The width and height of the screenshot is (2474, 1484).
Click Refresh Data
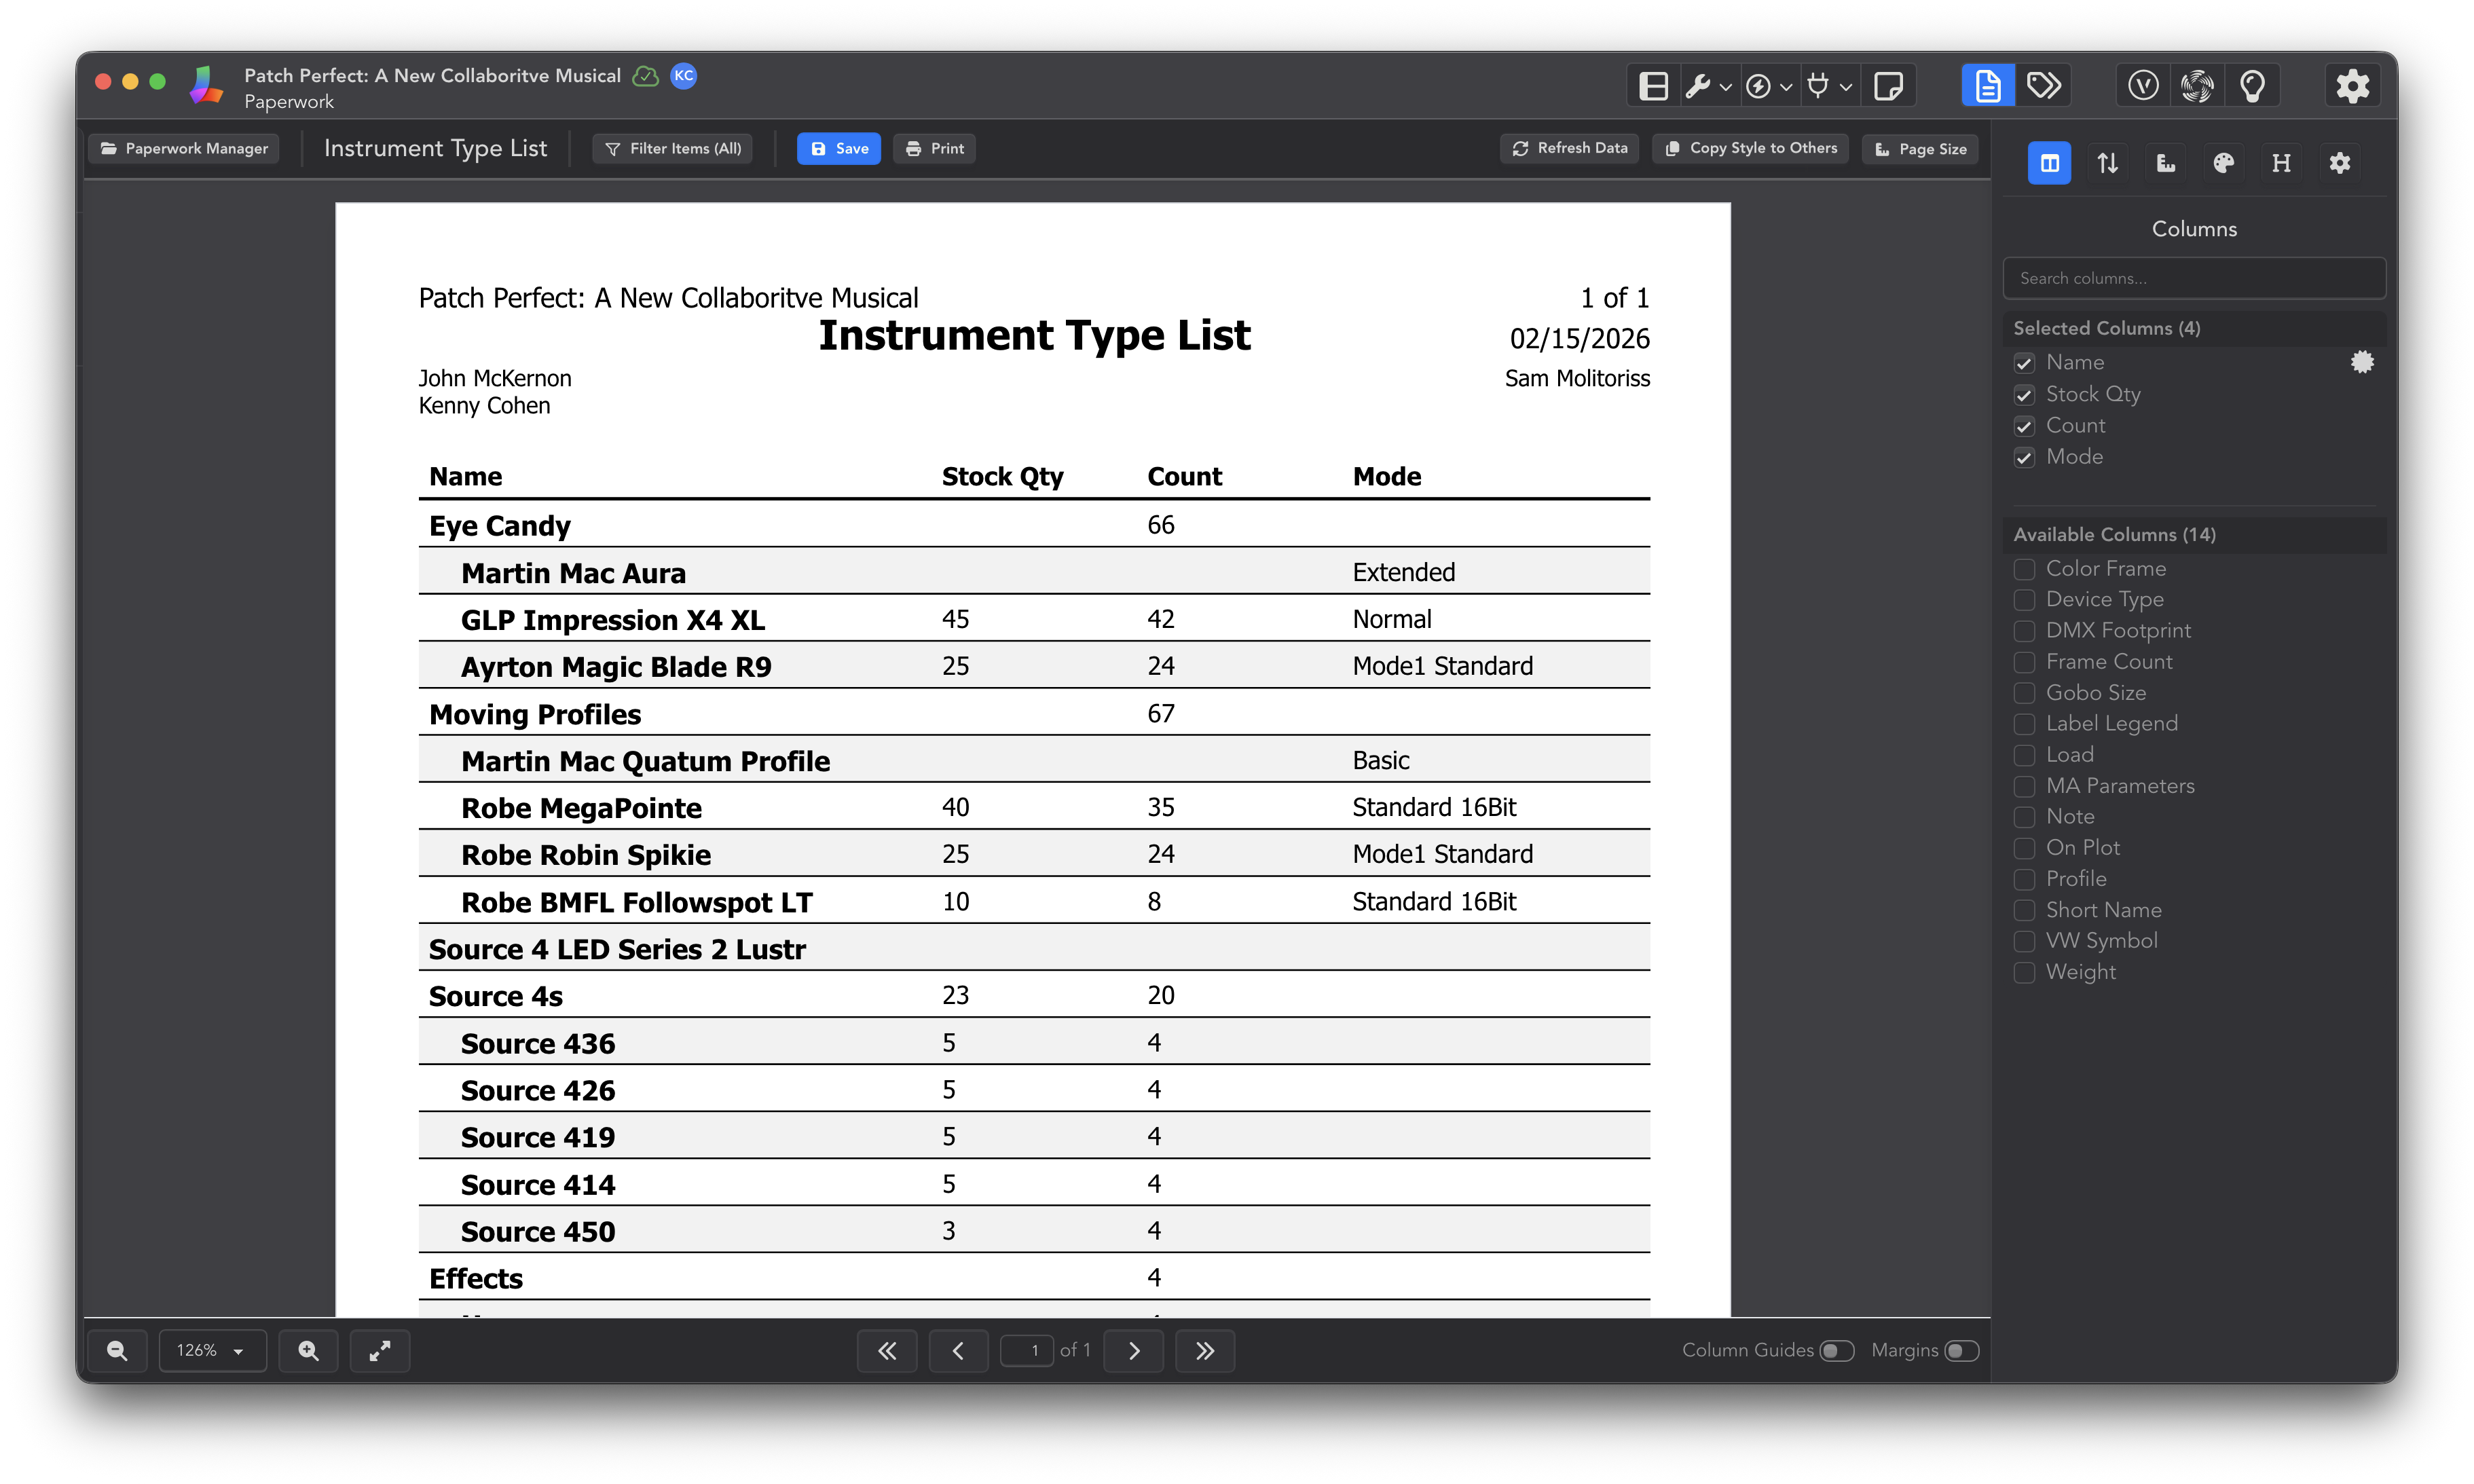point(1569,148)
